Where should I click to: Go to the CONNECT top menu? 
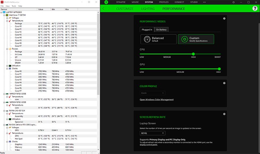179,2
